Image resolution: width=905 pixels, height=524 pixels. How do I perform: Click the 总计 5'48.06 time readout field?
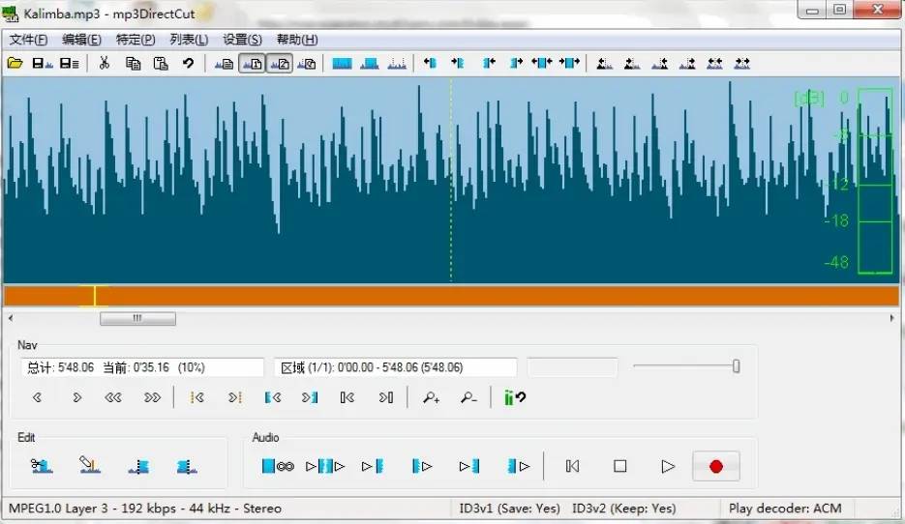(142, 367)
